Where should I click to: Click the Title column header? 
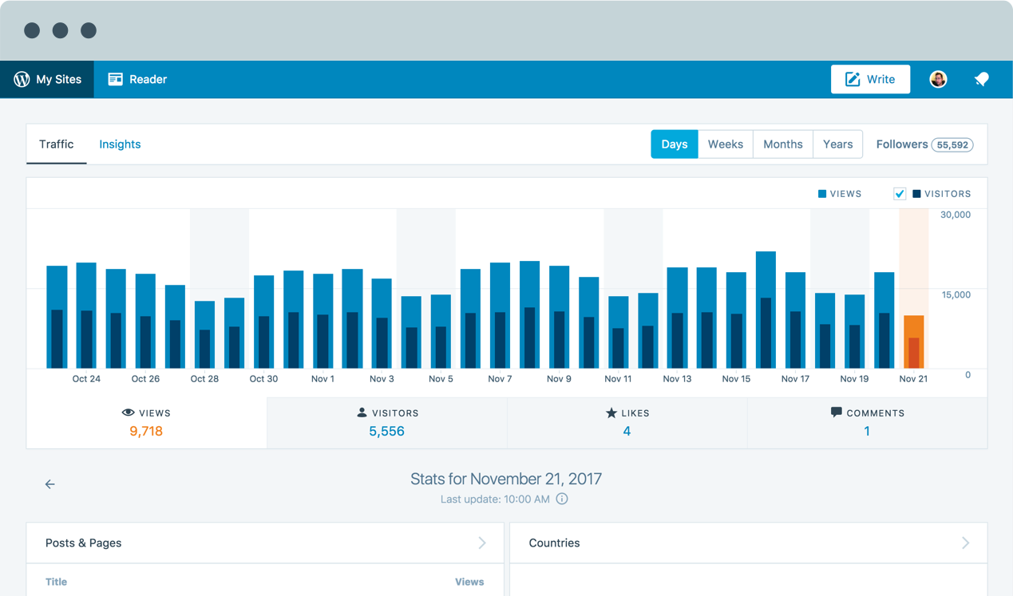tap(56, 582)
